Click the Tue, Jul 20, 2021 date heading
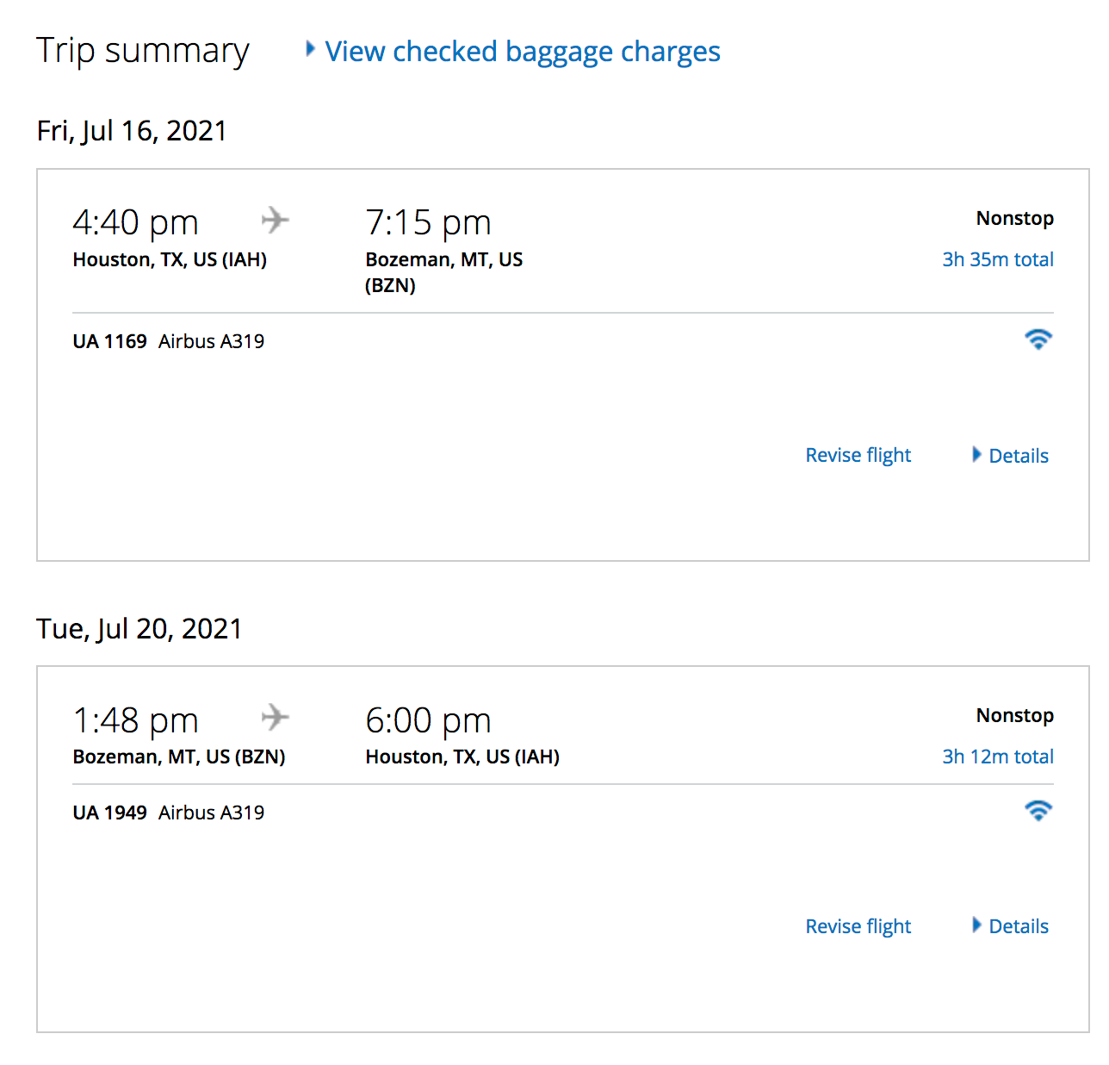The width and height of the screenshot is (1109, 1065). click(x=139, y=629)
